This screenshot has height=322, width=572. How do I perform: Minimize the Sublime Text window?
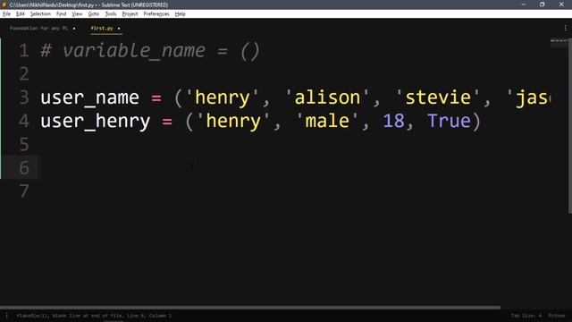point(524,4)
